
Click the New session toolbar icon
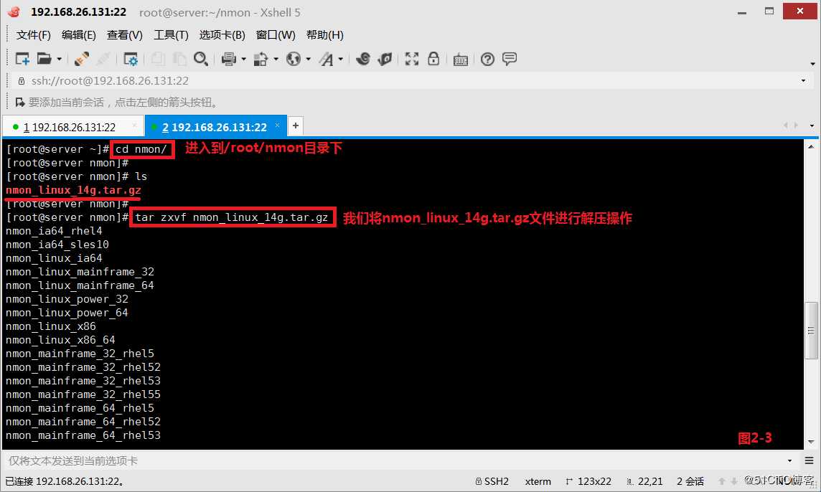[x=22, y=59]
